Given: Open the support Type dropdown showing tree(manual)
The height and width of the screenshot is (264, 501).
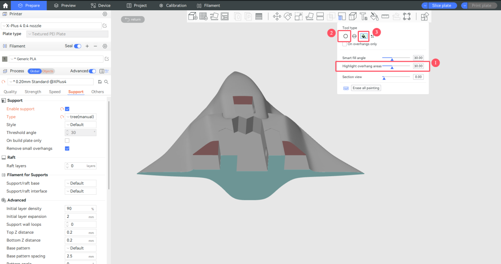Looking at the screenshot, I should coord(81,117).
